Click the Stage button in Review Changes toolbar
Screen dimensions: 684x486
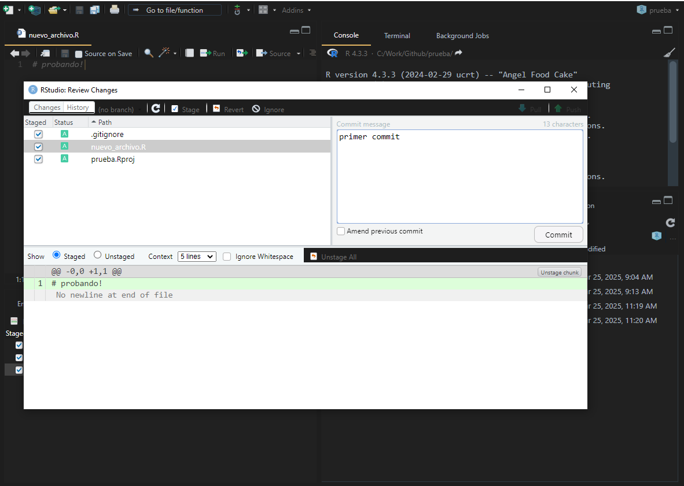(185, 109)
